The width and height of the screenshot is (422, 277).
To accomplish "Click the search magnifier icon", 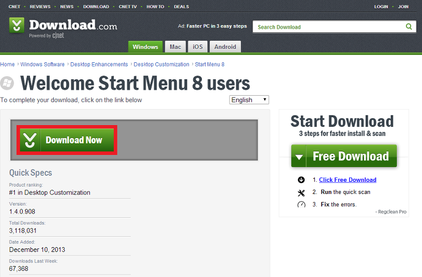I will click(x=409, y=27).
